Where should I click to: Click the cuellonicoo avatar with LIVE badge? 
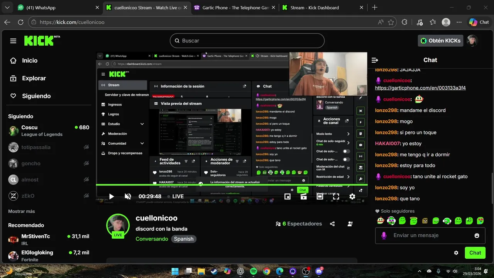pyautogui.click(x=118, y=225)
